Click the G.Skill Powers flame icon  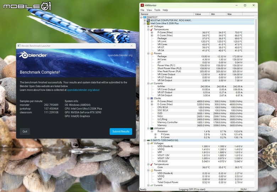pyautogui.click(x=152, y=170)
